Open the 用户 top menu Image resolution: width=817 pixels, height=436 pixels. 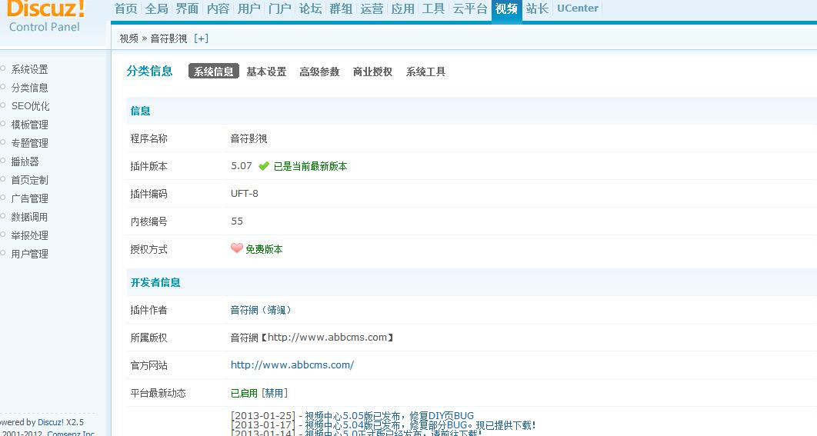point(248,9)
